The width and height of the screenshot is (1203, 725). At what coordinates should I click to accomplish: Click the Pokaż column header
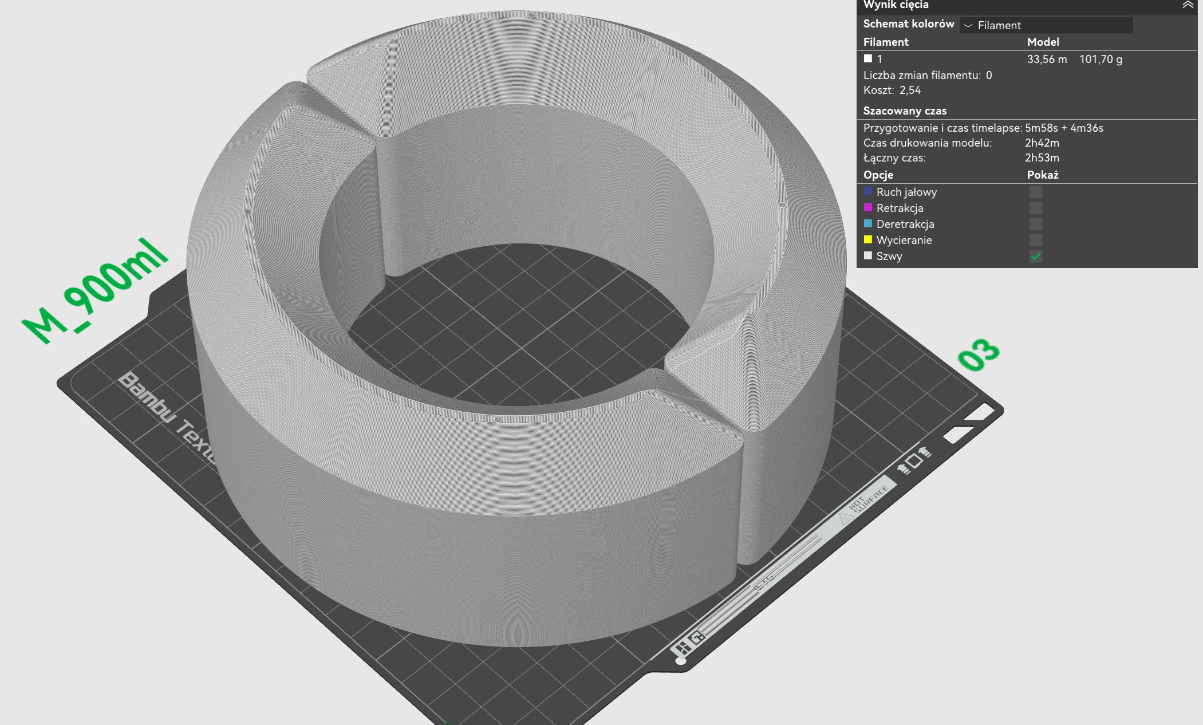tap(1043, 175)
